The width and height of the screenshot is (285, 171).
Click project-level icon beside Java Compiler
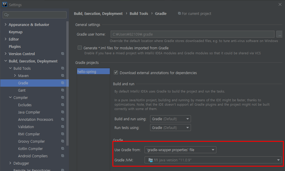[x=62, y=112]
